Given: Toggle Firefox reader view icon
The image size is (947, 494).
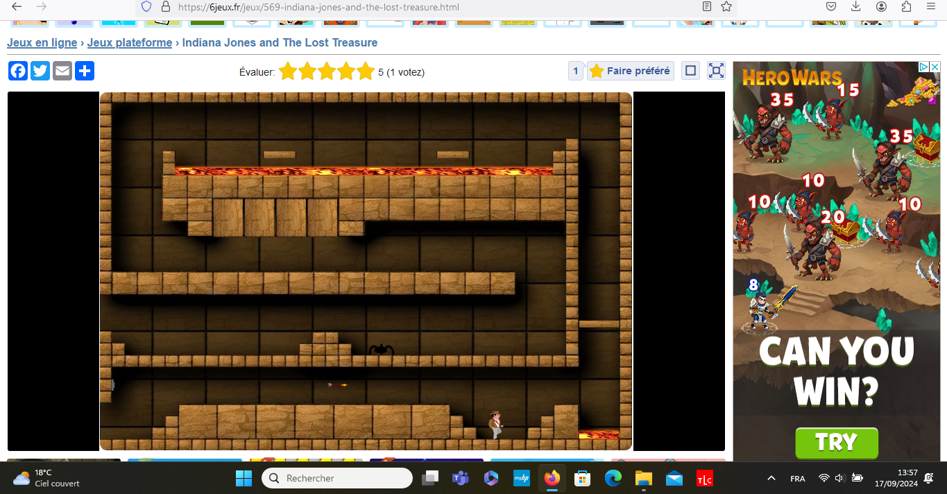Looking at the screenshot, I should click(707, 7).
